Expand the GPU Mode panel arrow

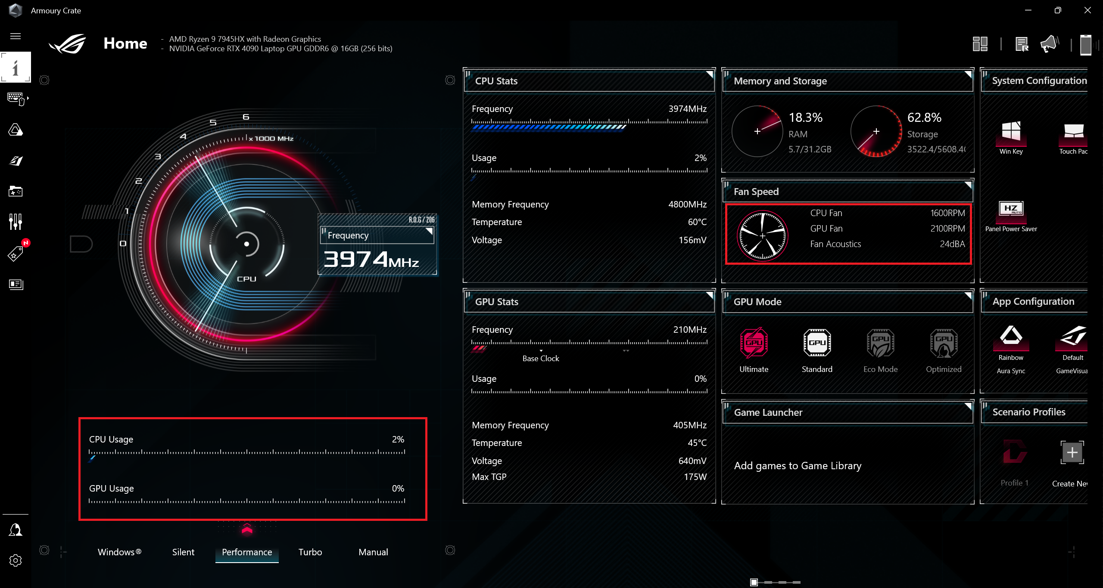click(968, 295)
